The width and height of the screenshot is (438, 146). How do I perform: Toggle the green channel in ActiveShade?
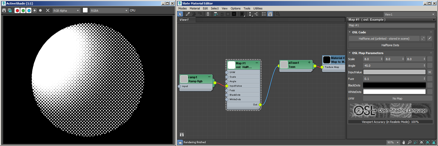click(23, 11)
